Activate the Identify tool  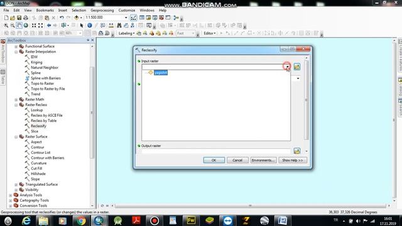point(89,25)
